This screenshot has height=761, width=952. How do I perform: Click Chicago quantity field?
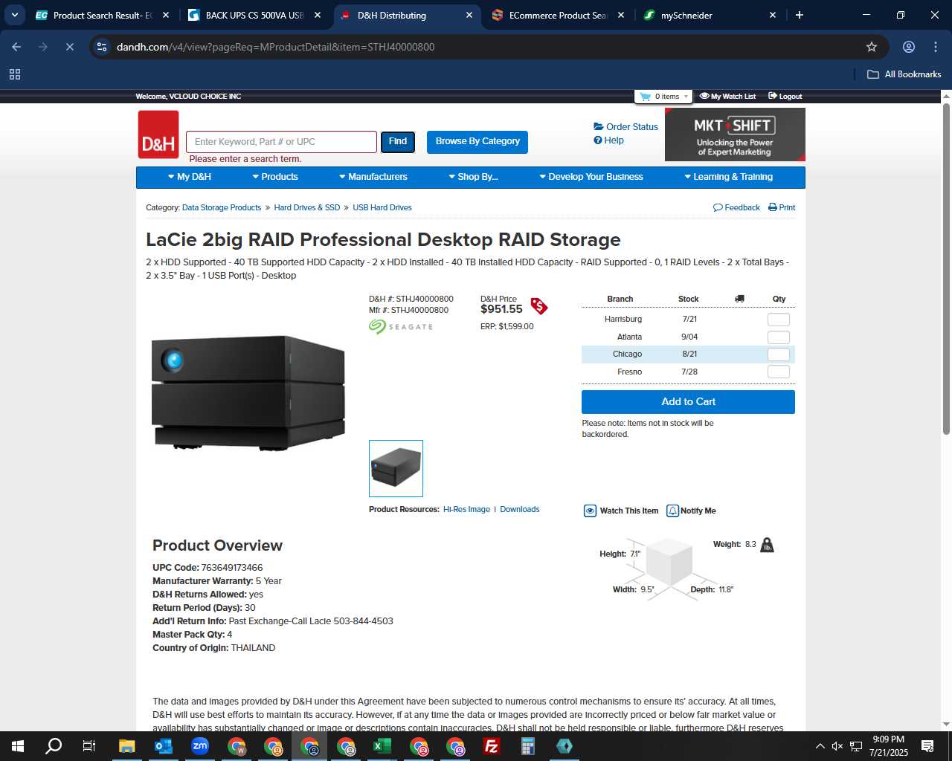[778, 354]
